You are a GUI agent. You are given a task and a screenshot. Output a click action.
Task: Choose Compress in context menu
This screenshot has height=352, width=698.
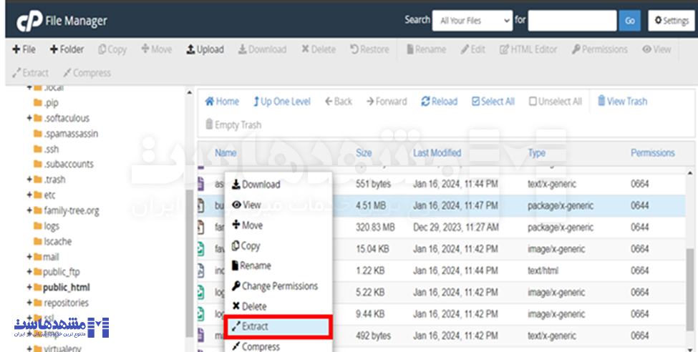pos(256,346)
